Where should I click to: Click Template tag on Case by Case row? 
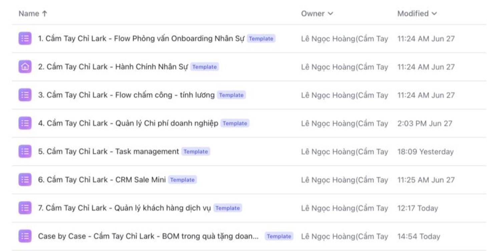coord(279,236)
